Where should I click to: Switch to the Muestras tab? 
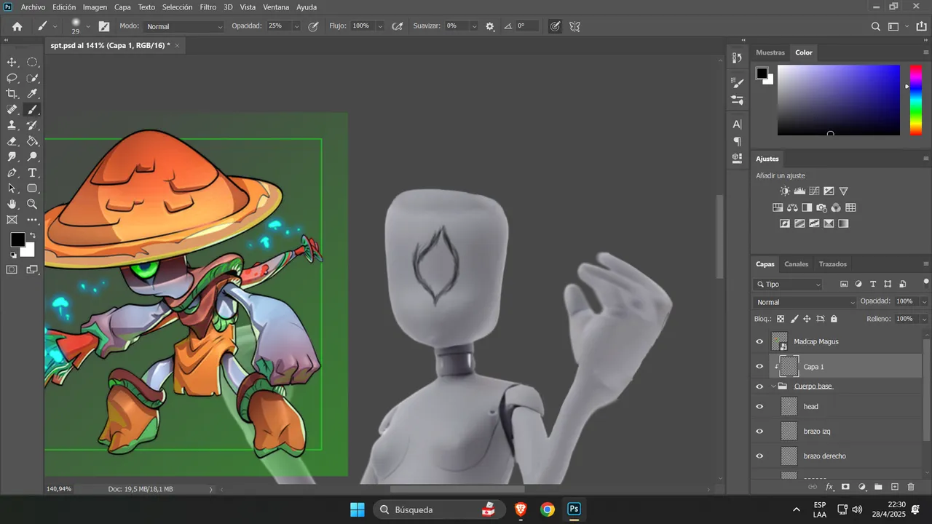tap(770, 52)
